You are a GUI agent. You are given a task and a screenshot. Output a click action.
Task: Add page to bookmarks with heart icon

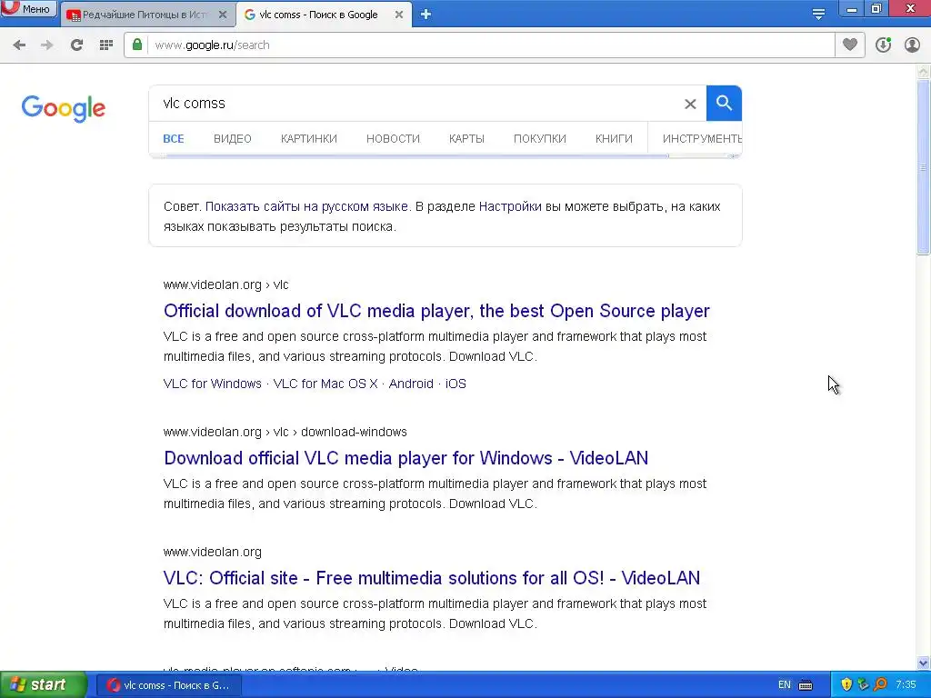click(850, 45)
